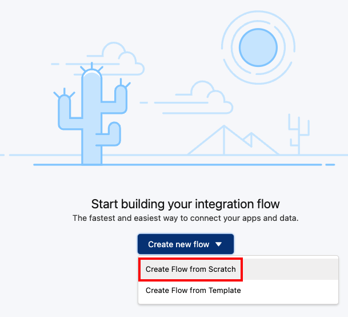
Task: Click the "Start building your integration flow" heading
Action: [x=186, y=204]
